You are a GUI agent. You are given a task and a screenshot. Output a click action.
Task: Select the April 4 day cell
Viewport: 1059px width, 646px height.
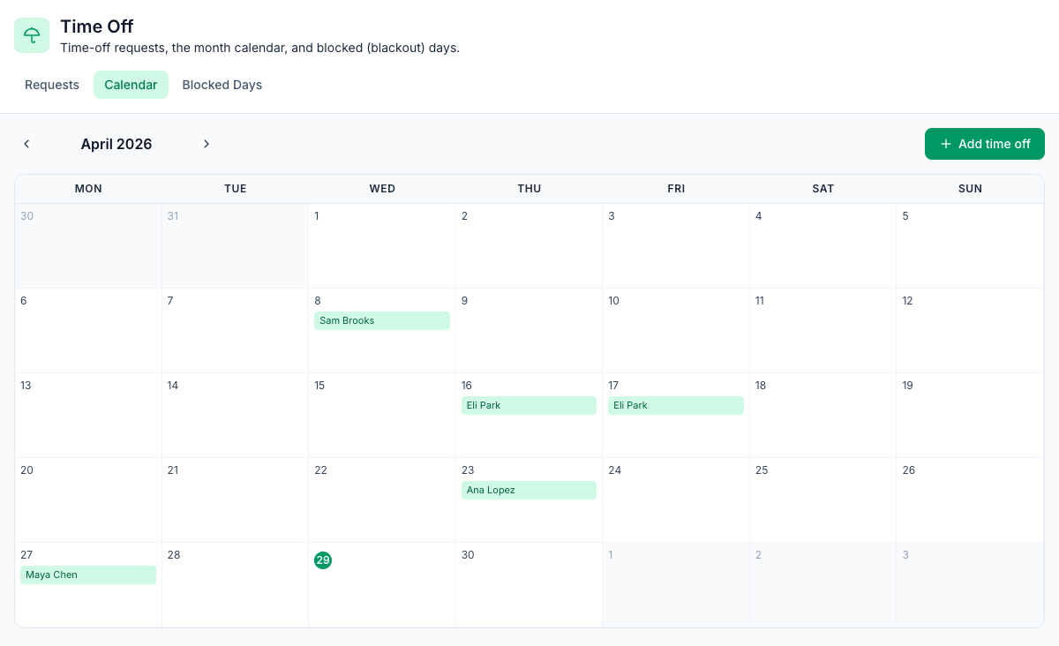point(823,246)
